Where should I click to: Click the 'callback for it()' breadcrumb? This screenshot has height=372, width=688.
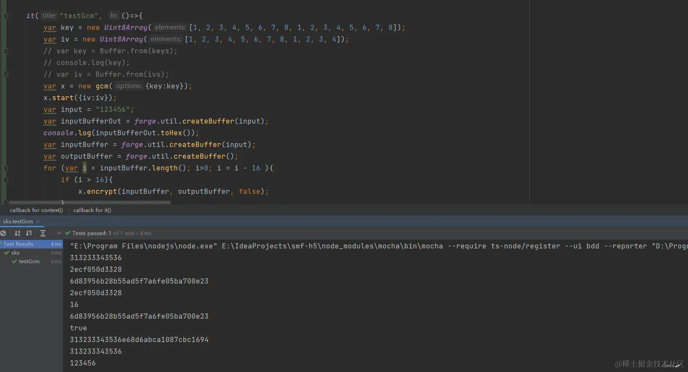coord(92,210)
